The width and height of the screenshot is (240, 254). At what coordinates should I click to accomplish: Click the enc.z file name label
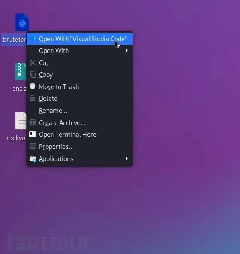pyautogui.click(x=19, y=89)
